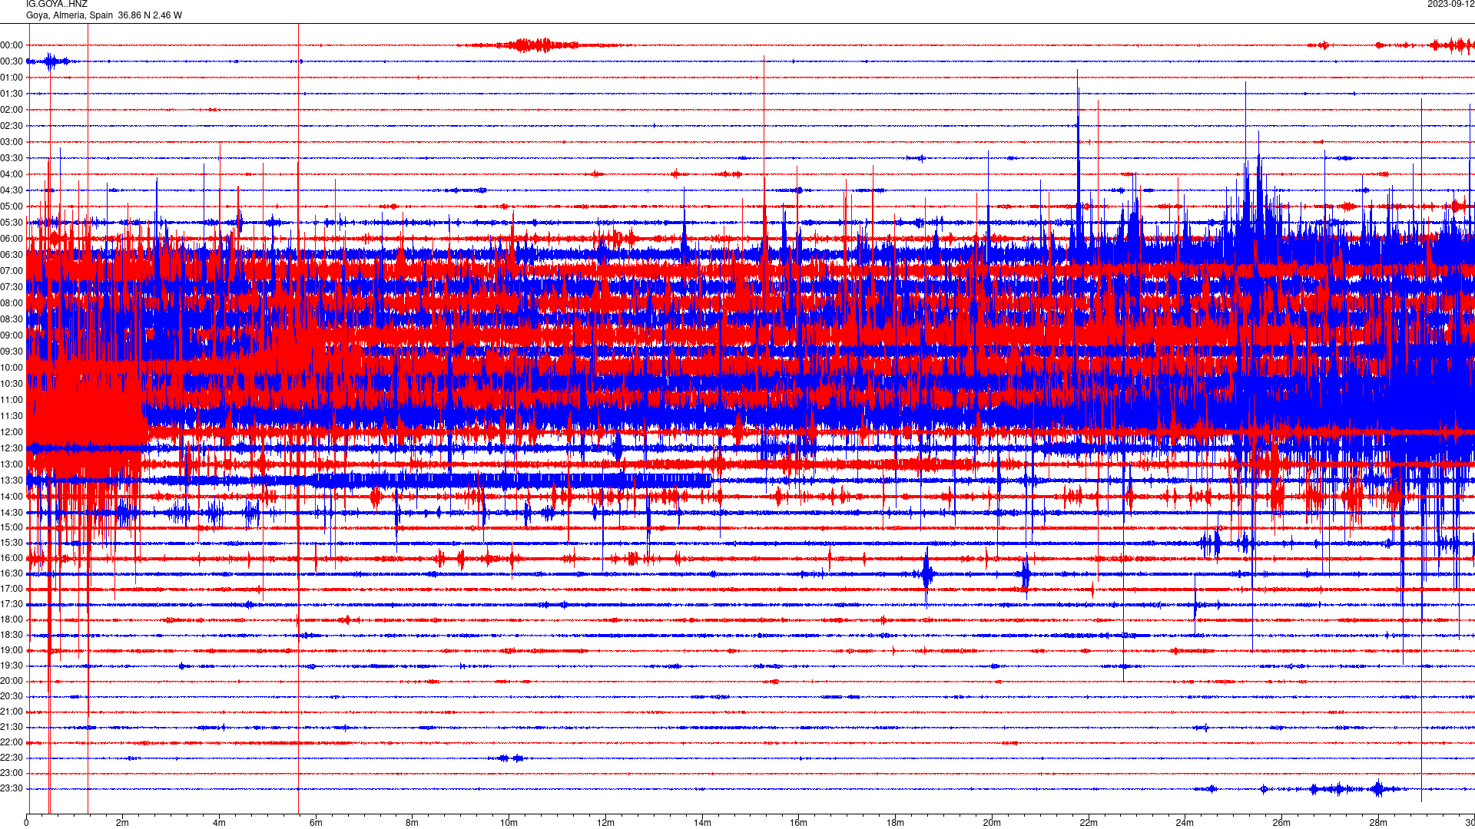Select the 07:00 time row label
This screenshot has height=829, width=1475.
tap(12, 271)
